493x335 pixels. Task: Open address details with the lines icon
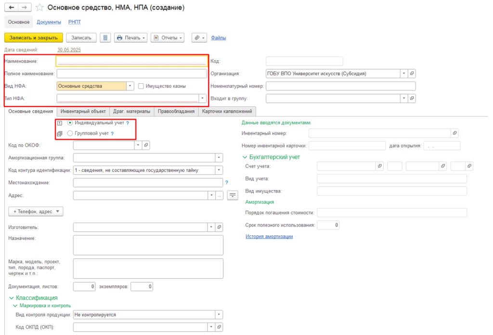233,195
